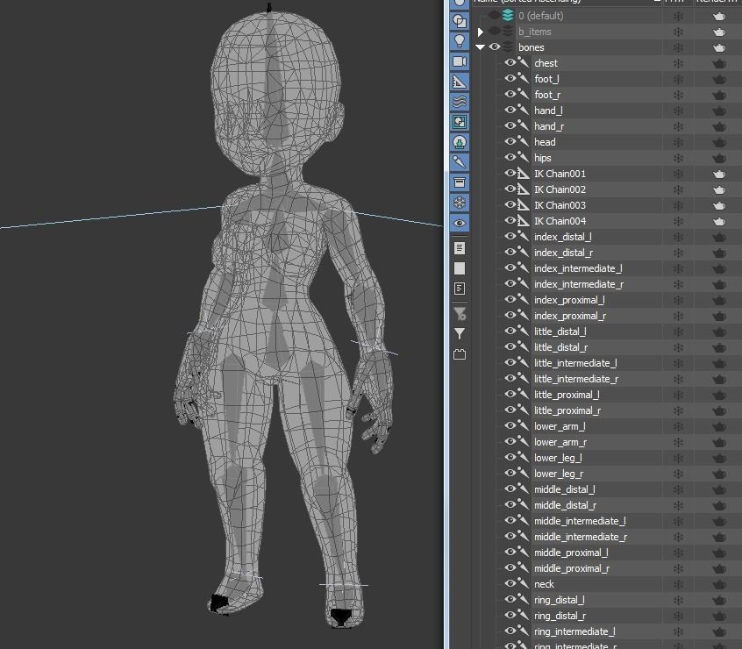
Task: Toggle renderable teapot on IK Chain003 row
Action: tap(719, 205)
